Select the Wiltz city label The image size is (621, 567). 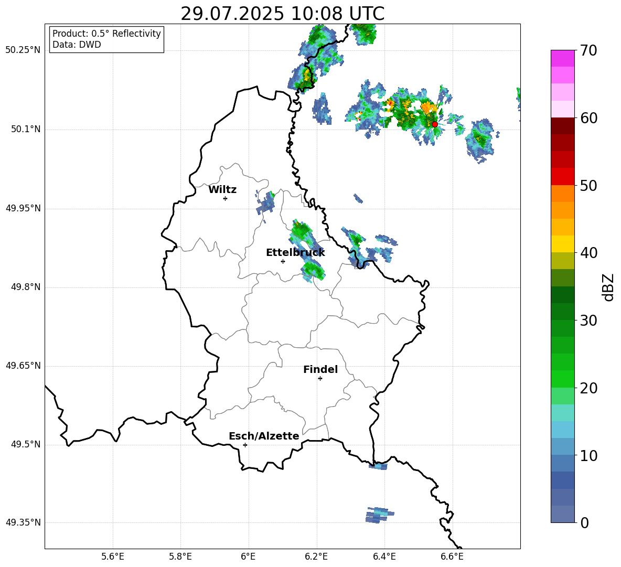(x=222, y=190)
